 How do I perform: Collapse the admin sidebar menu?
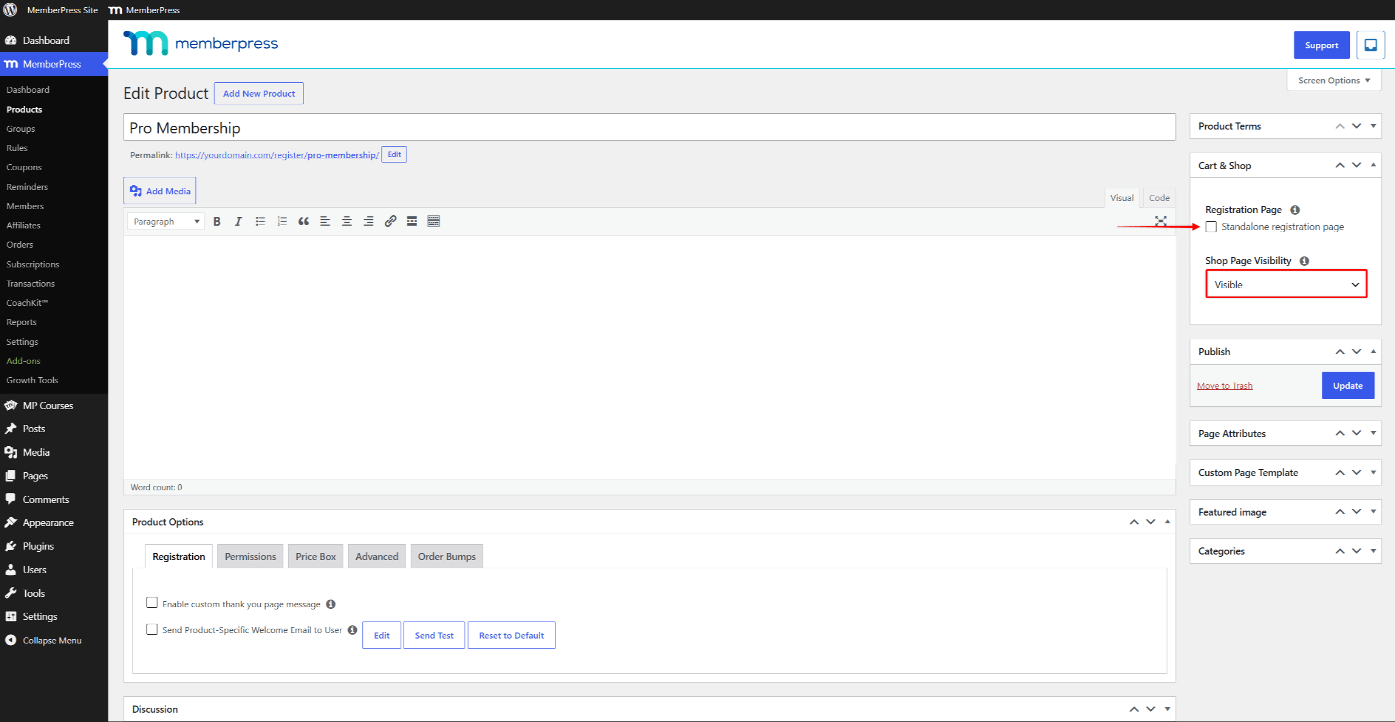pyautogui.click(x=44, y=640)
